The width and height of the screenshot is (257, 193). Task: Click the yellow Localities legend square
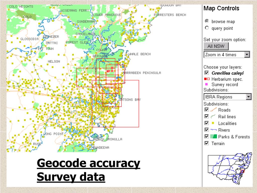pos(213,123)
